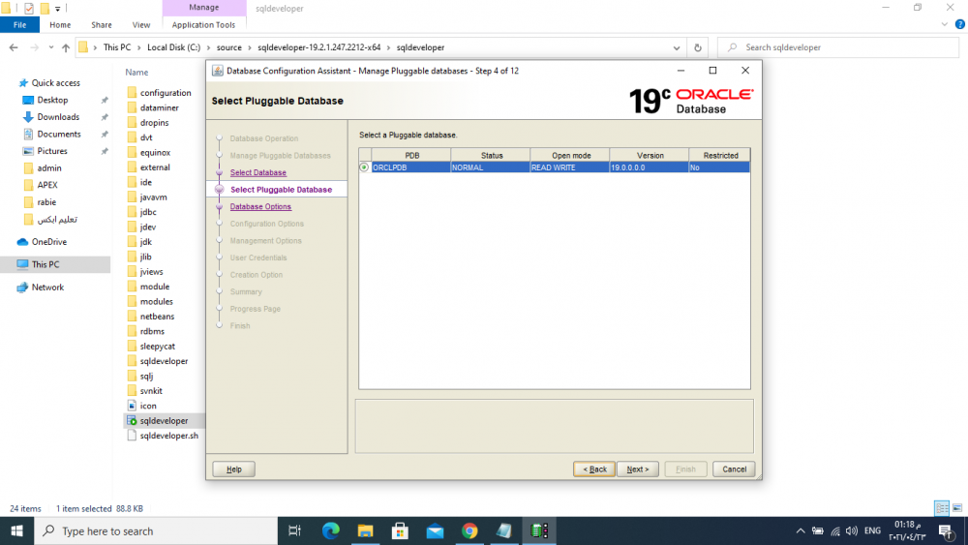
Task: Open the Mail app on taskbar
Action: 435,530
